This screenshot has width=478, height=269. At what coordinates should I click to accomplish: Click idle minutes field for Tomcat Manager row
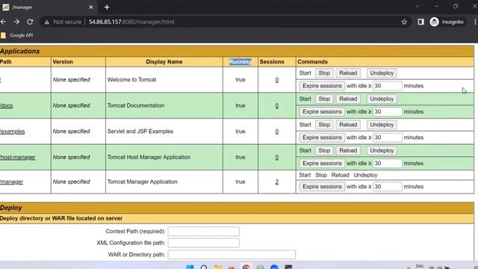pos(388,187)
